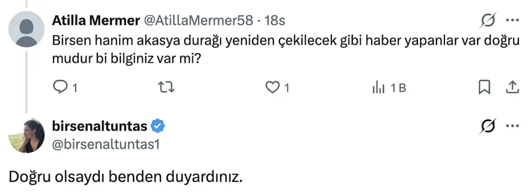Like Atilla Mermer's tweet with the heart
Viewport: 532px width, 193px height.
coord(272,87)
